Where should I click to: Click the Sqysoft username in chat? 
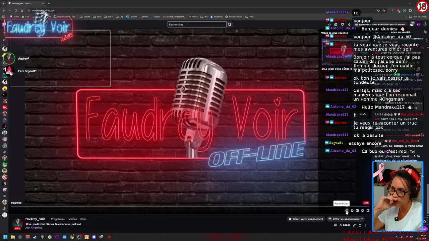coord(336,143)
